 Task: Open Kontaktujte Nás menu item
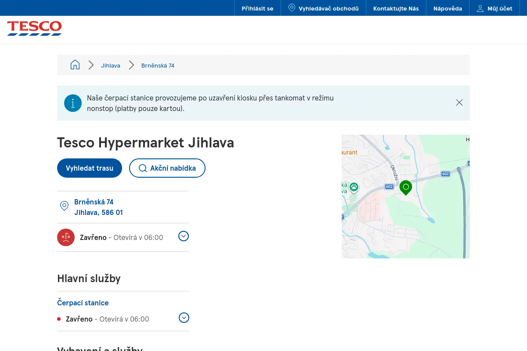coord(396,8)
